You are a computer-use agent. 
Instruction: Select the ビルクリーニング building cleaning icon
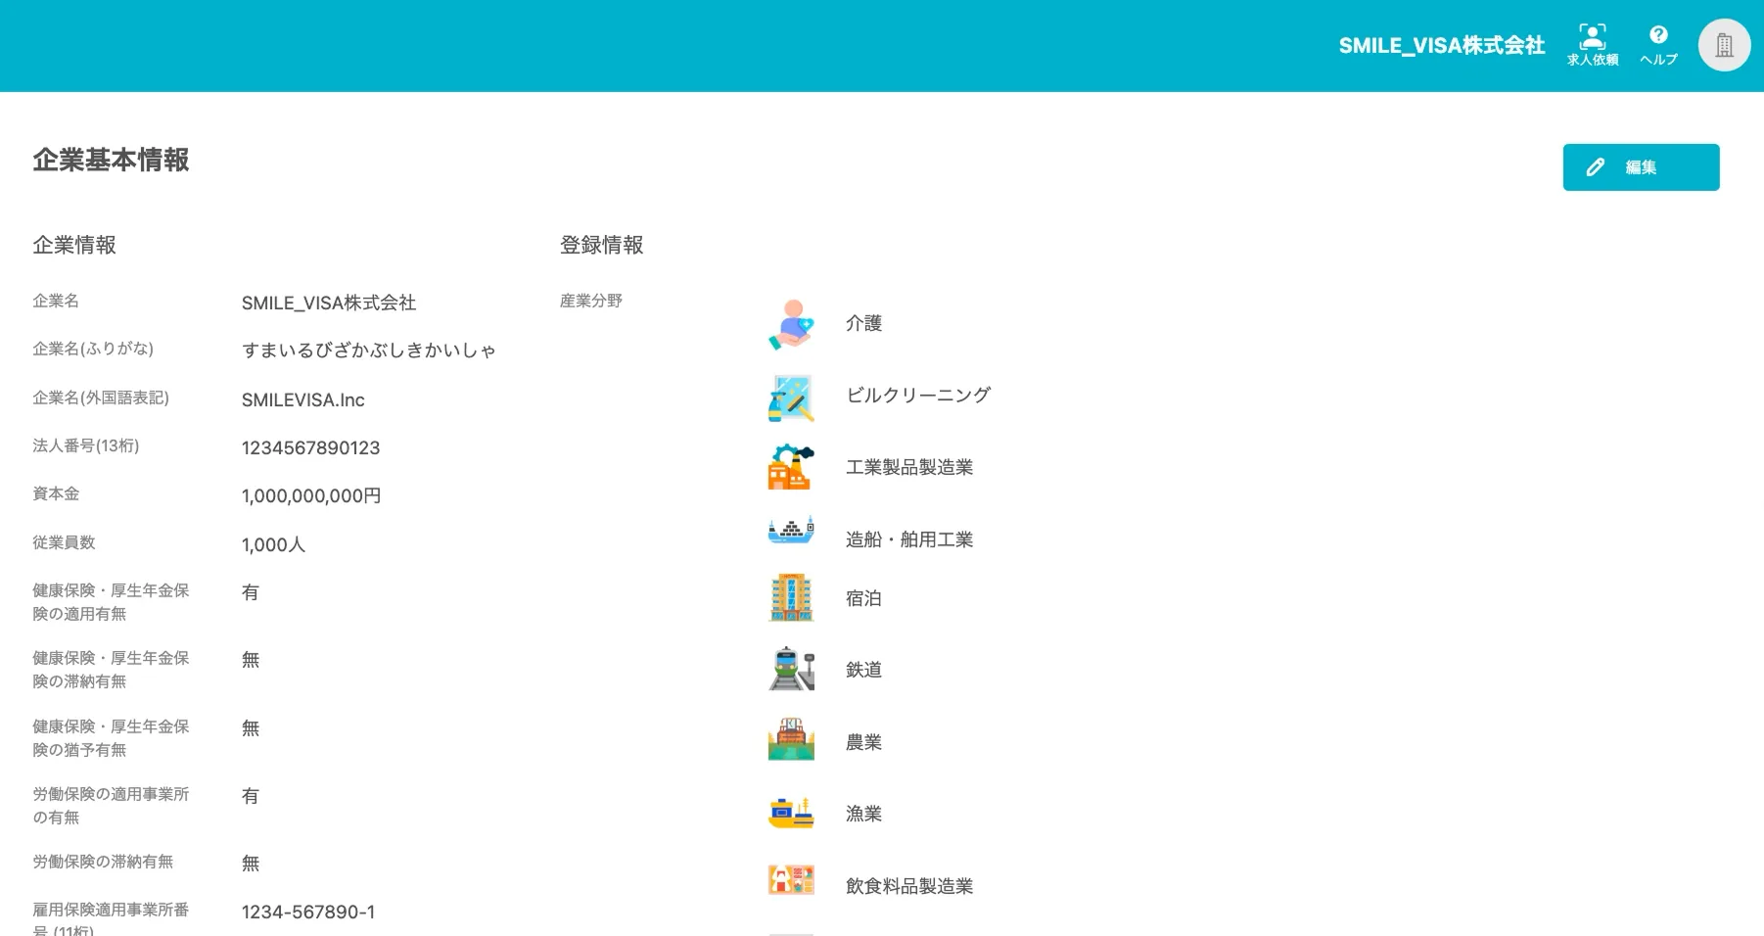click(x=790, y=395)
